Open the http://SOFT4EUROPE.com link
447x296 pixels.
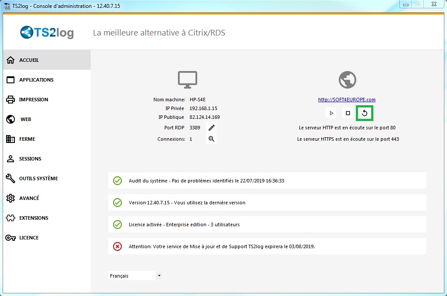tap(347, 100)
